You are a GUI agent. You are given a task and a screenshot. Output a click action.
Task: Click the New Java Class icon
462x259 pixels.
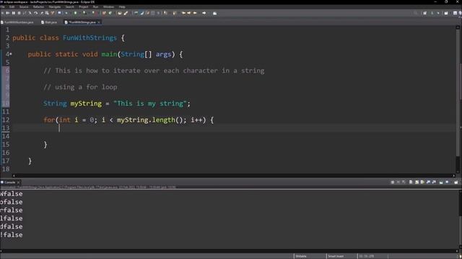[110, 13]
